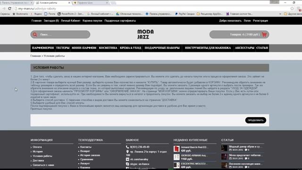Click the Skype icon in footer

coord(127,164)
